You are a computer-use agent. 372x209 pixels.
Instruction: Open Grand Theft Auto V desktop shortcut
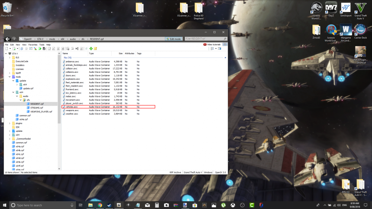pos(360,11)
